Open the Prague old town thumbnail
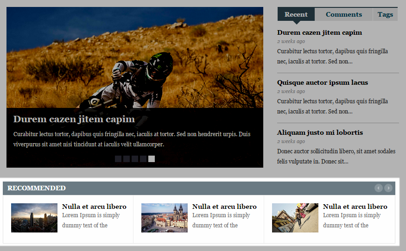 [165, 218]
